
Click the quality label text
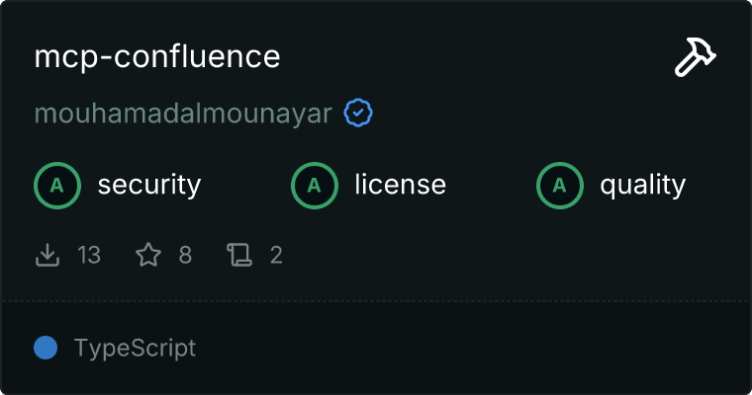642,185
